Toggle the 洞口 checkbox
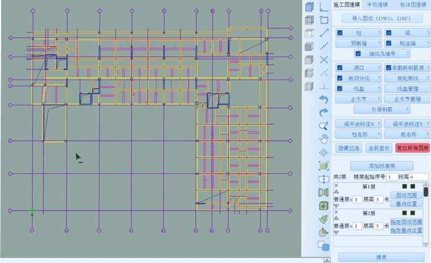 [340, 68]
